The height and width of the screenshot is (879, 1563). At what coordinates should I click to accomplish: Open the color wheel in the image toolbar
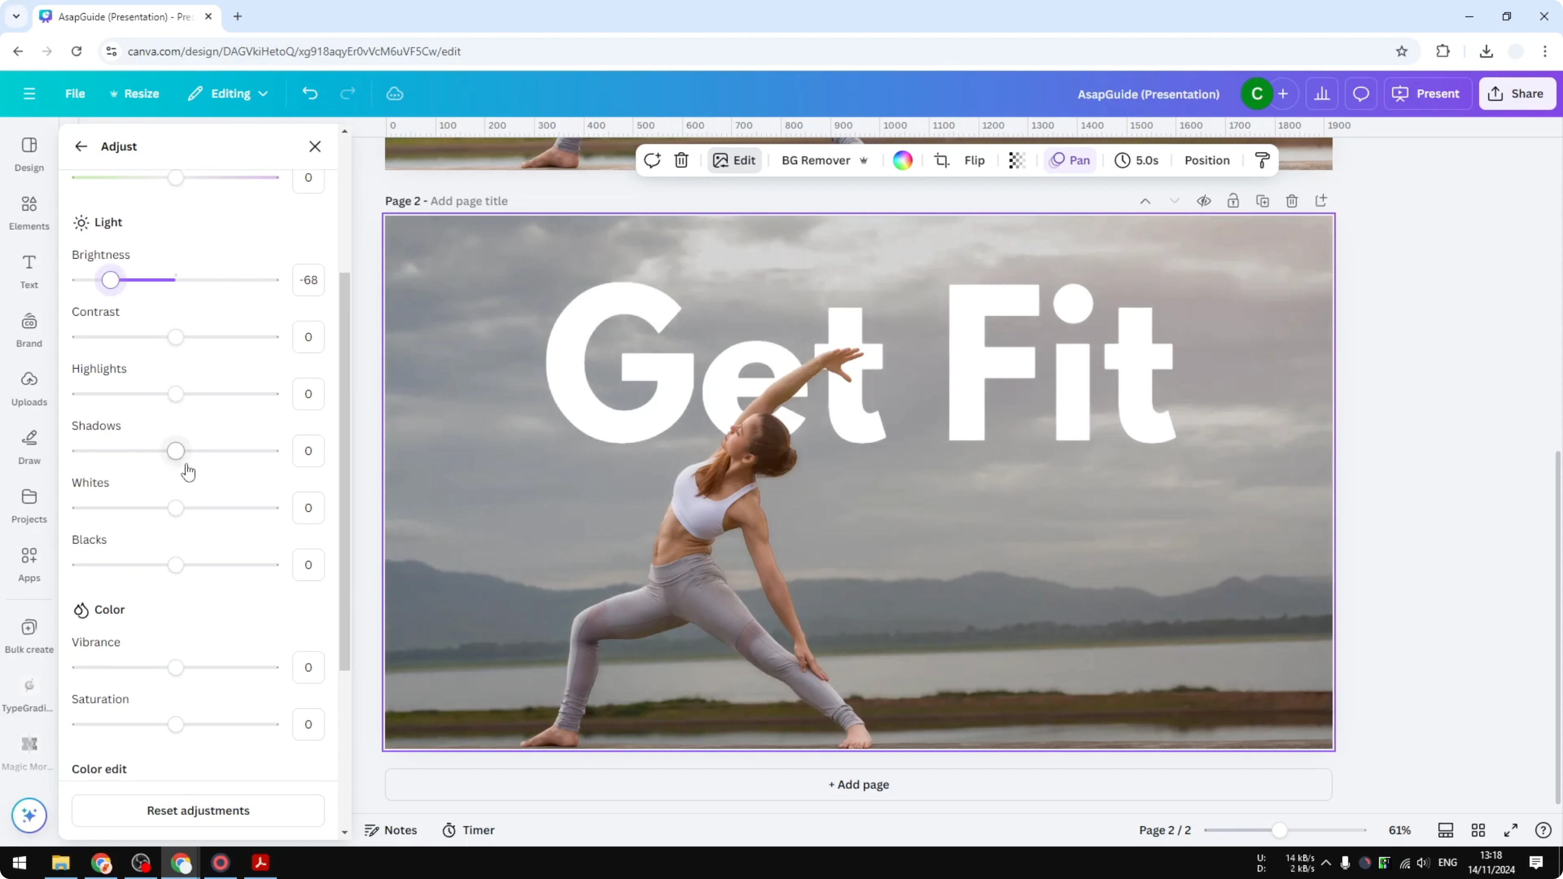pos(903,160)
